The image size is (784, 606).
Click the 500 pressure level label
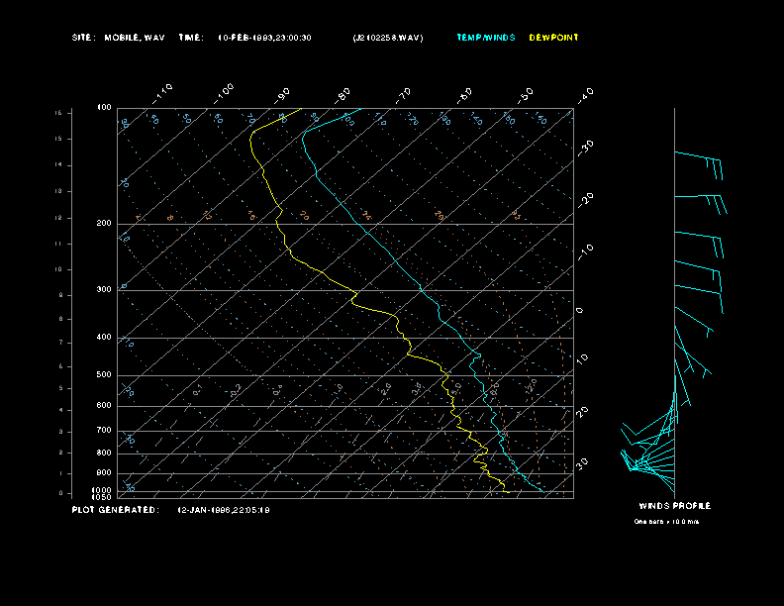(x=104, y=374)
